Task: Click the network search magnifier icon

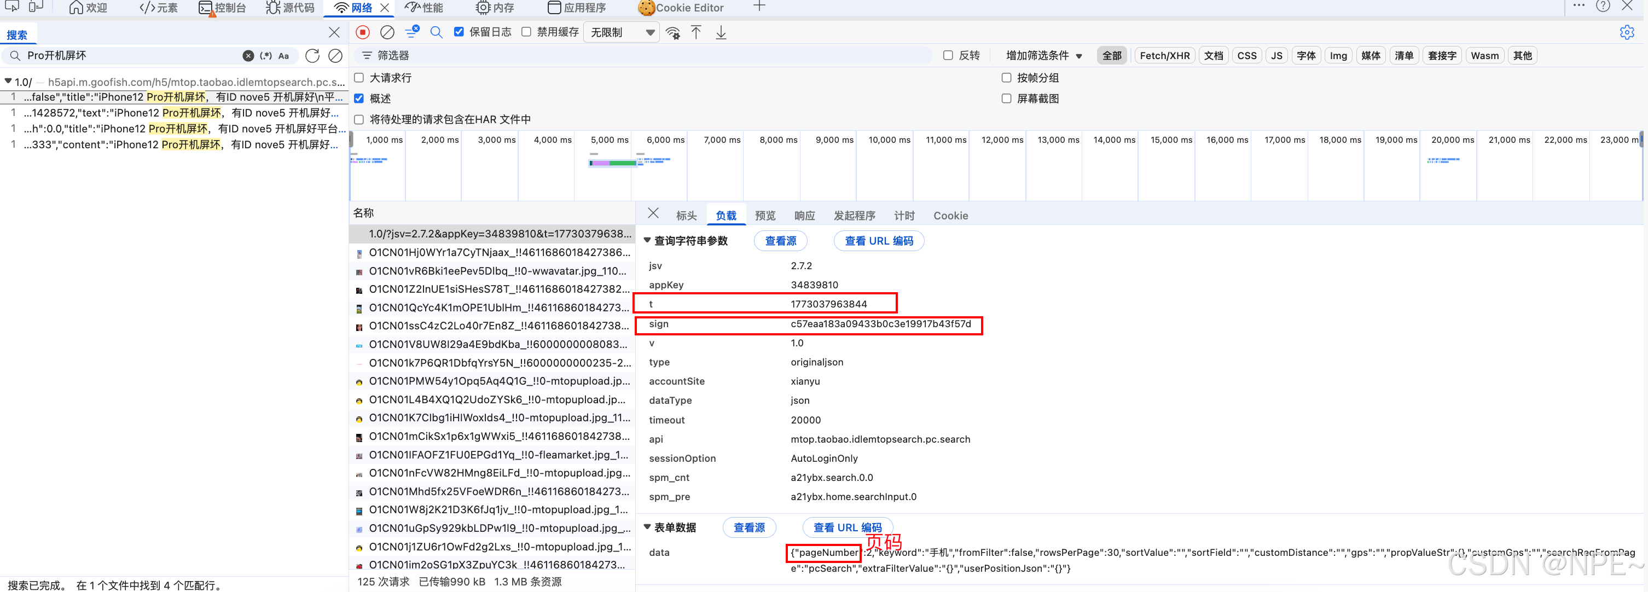Action: click(x=436, y=32)
